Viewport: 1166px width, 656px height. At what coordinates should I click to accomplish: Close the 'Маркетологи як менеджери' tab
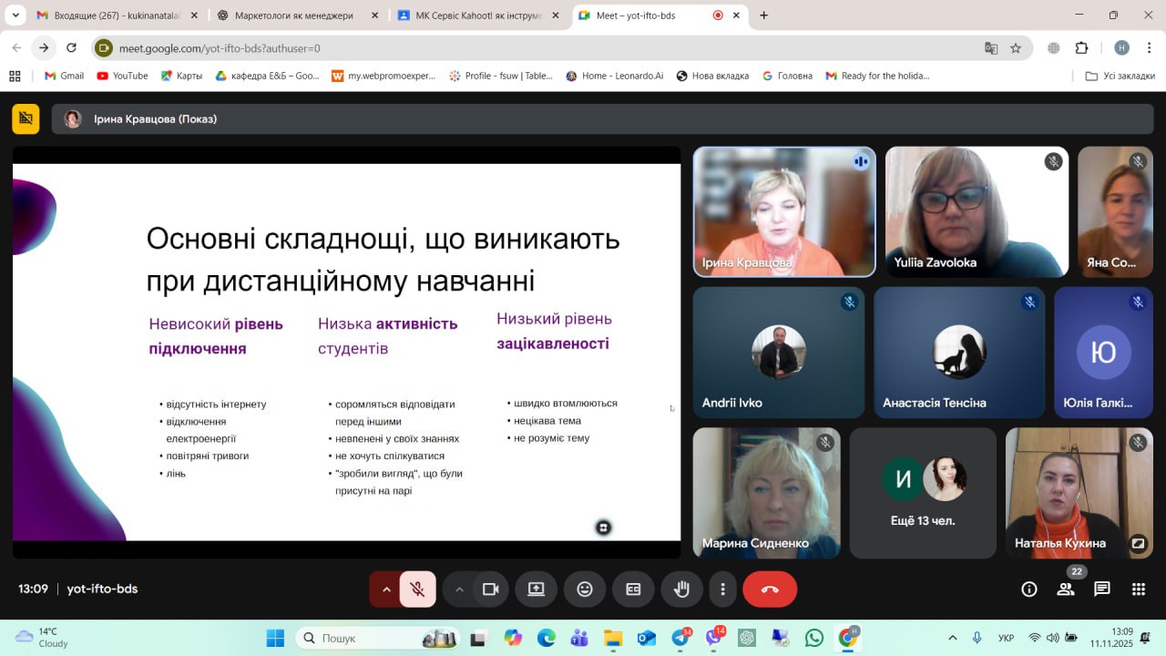click(374, 15)
